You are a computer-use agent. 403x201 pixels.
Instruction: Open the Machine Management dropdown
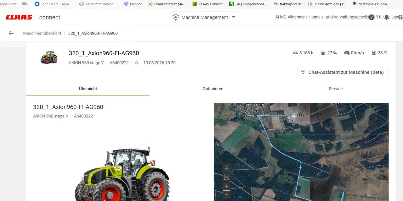click(204, 17)
